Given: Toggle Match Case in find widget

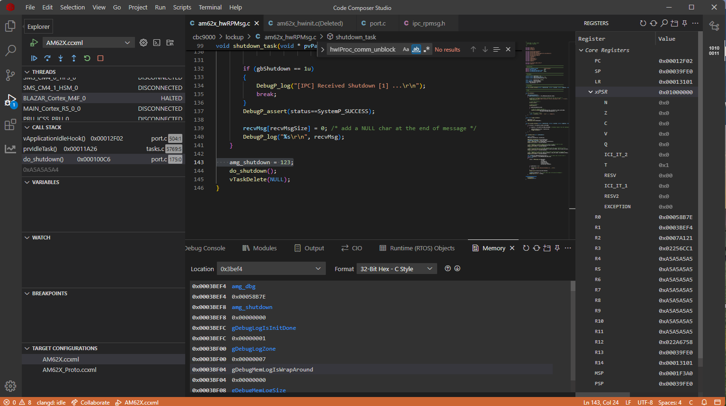Looking at the screenshot, I should (406, 49).
